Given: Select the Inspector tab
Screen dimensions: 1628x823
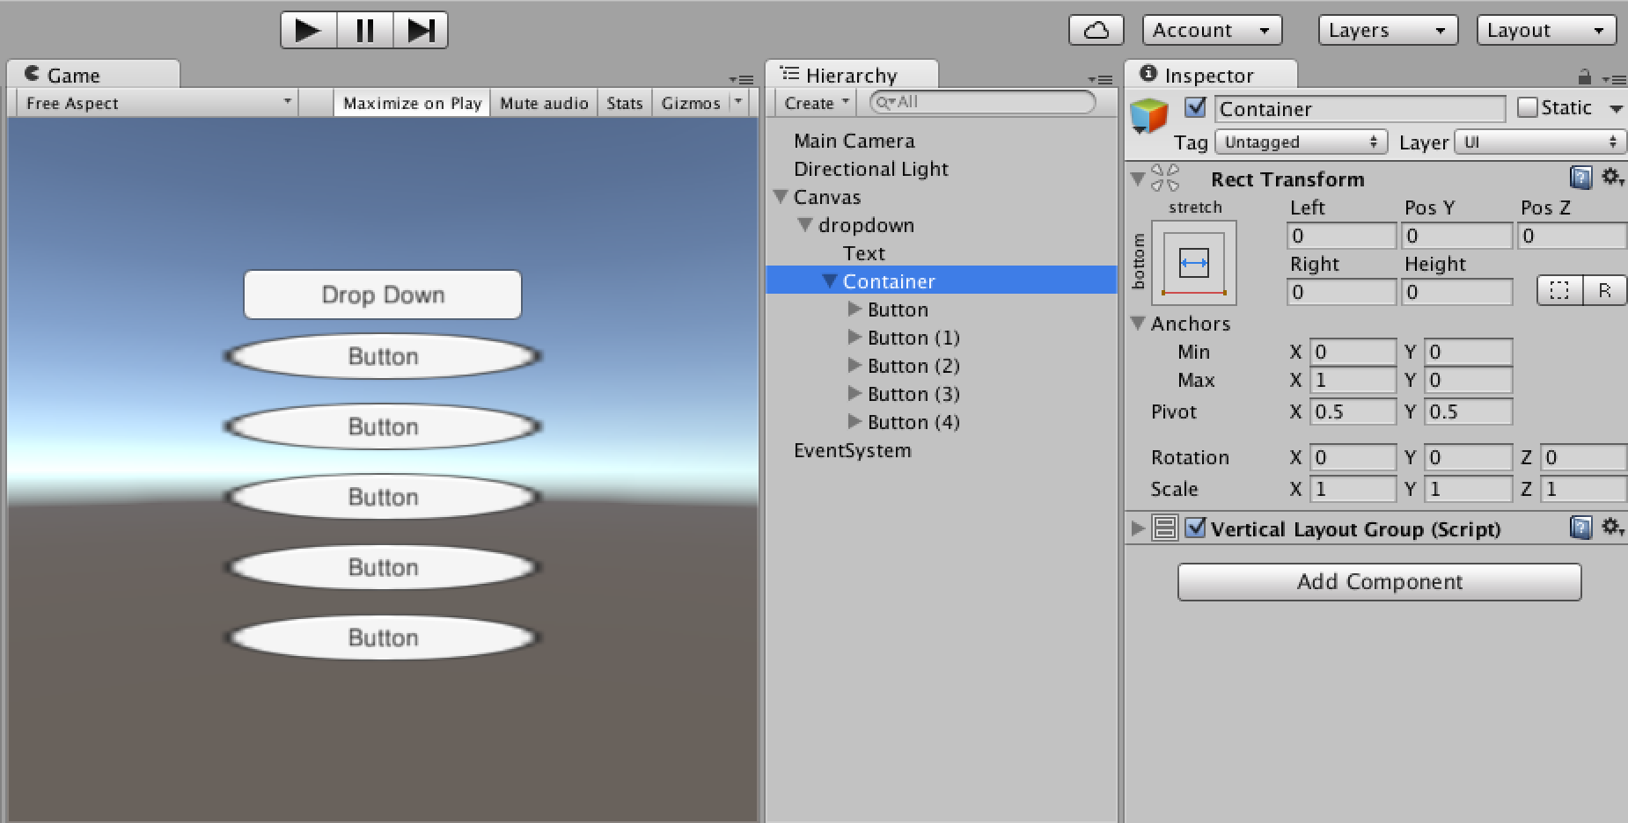Looking at the screenshot, I should 1210,75.
